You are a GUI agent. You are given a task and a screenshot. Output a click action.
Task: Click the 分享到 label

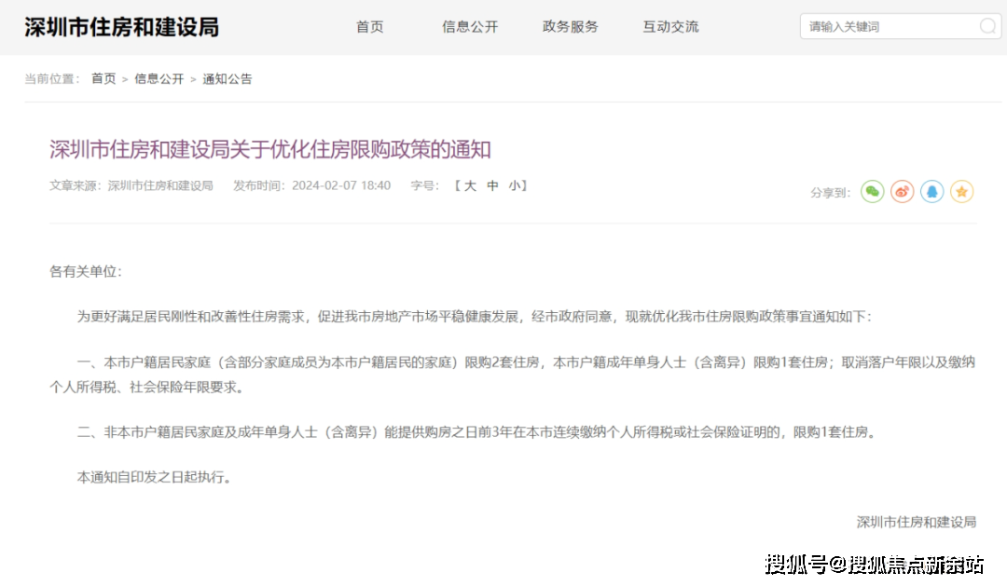pos(830,193)
